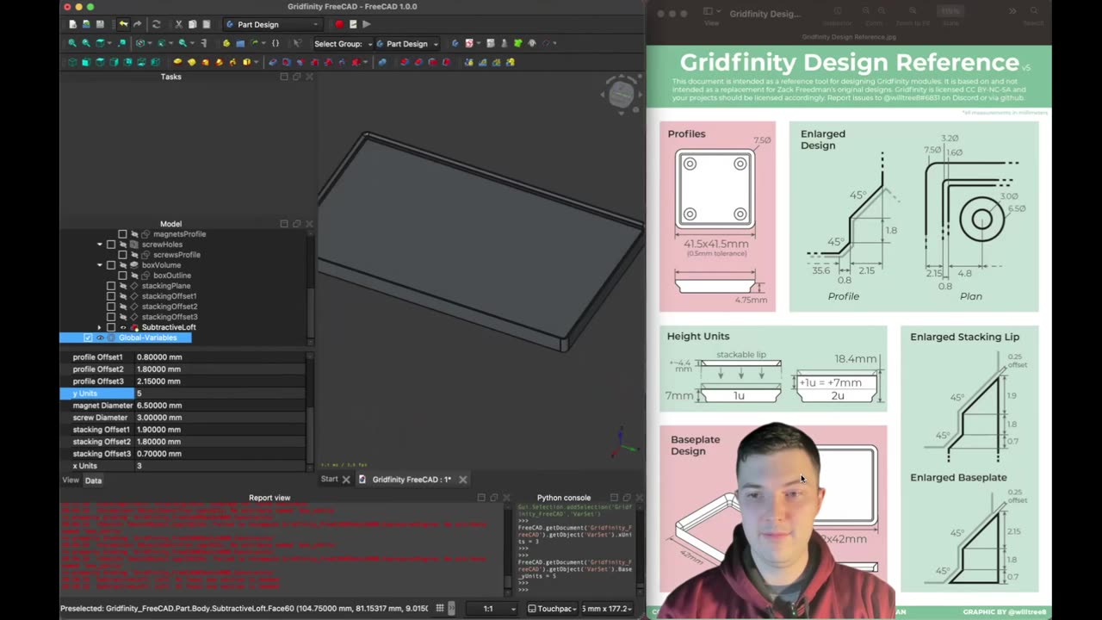Image resolution: width=1102 pixels, height=620 pixels.
Task: Open the second Part Design body dropdown
Action: click(x=407, y=43)
